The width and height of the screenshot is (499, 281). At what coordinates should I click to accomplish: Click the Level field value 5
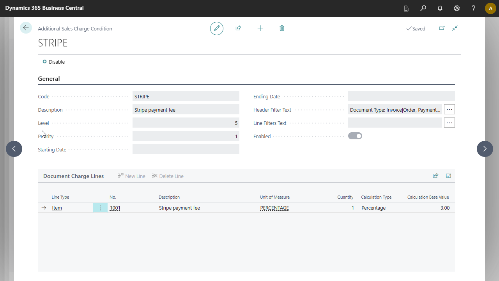click(186, 123)
